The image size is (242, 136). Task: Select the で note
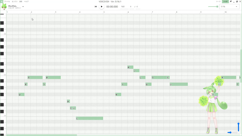(x=238, y=84)
